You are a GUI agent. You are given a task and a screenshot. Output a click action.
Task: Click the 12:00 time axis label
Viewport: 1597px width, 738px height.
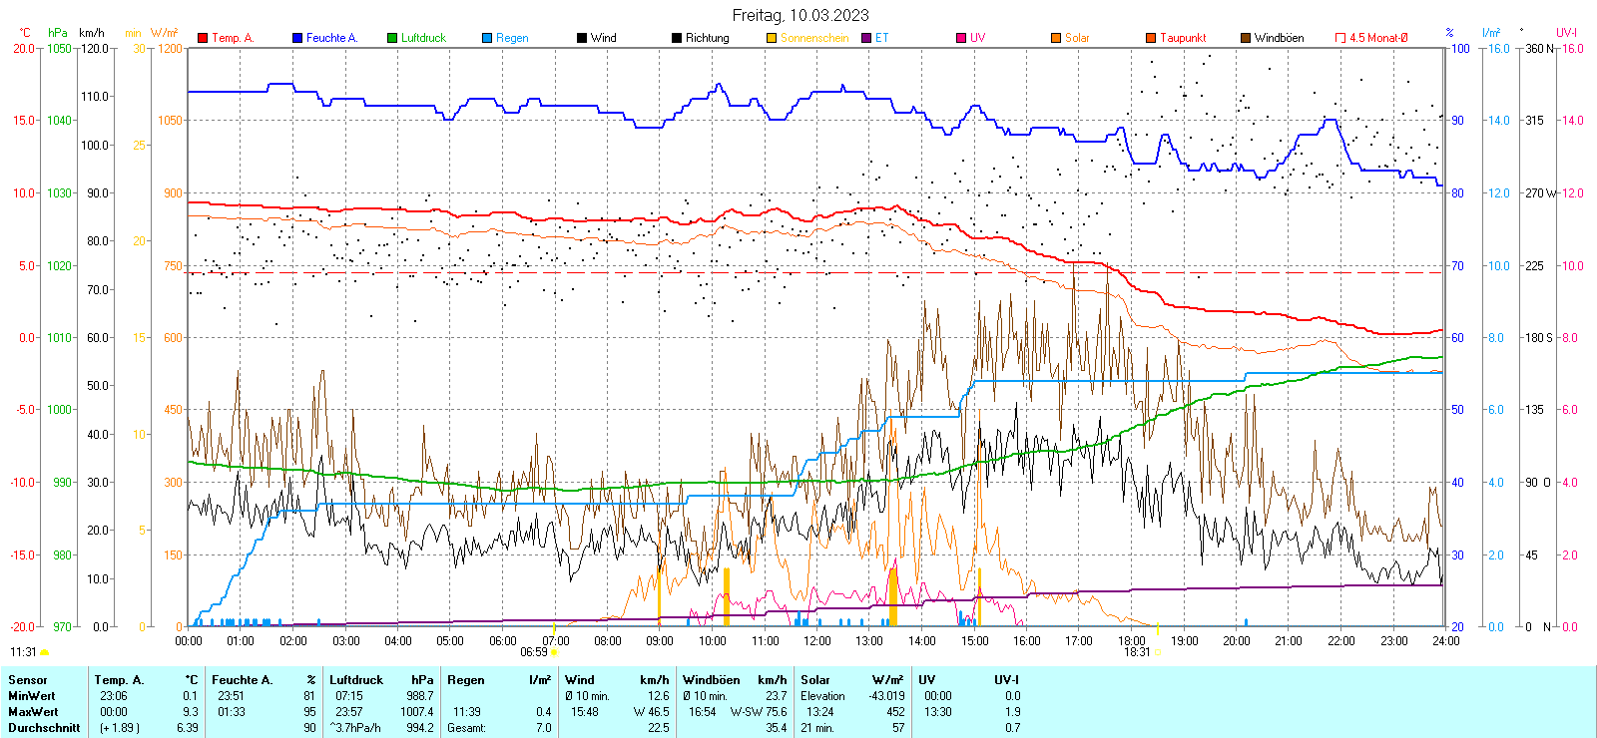816,641
